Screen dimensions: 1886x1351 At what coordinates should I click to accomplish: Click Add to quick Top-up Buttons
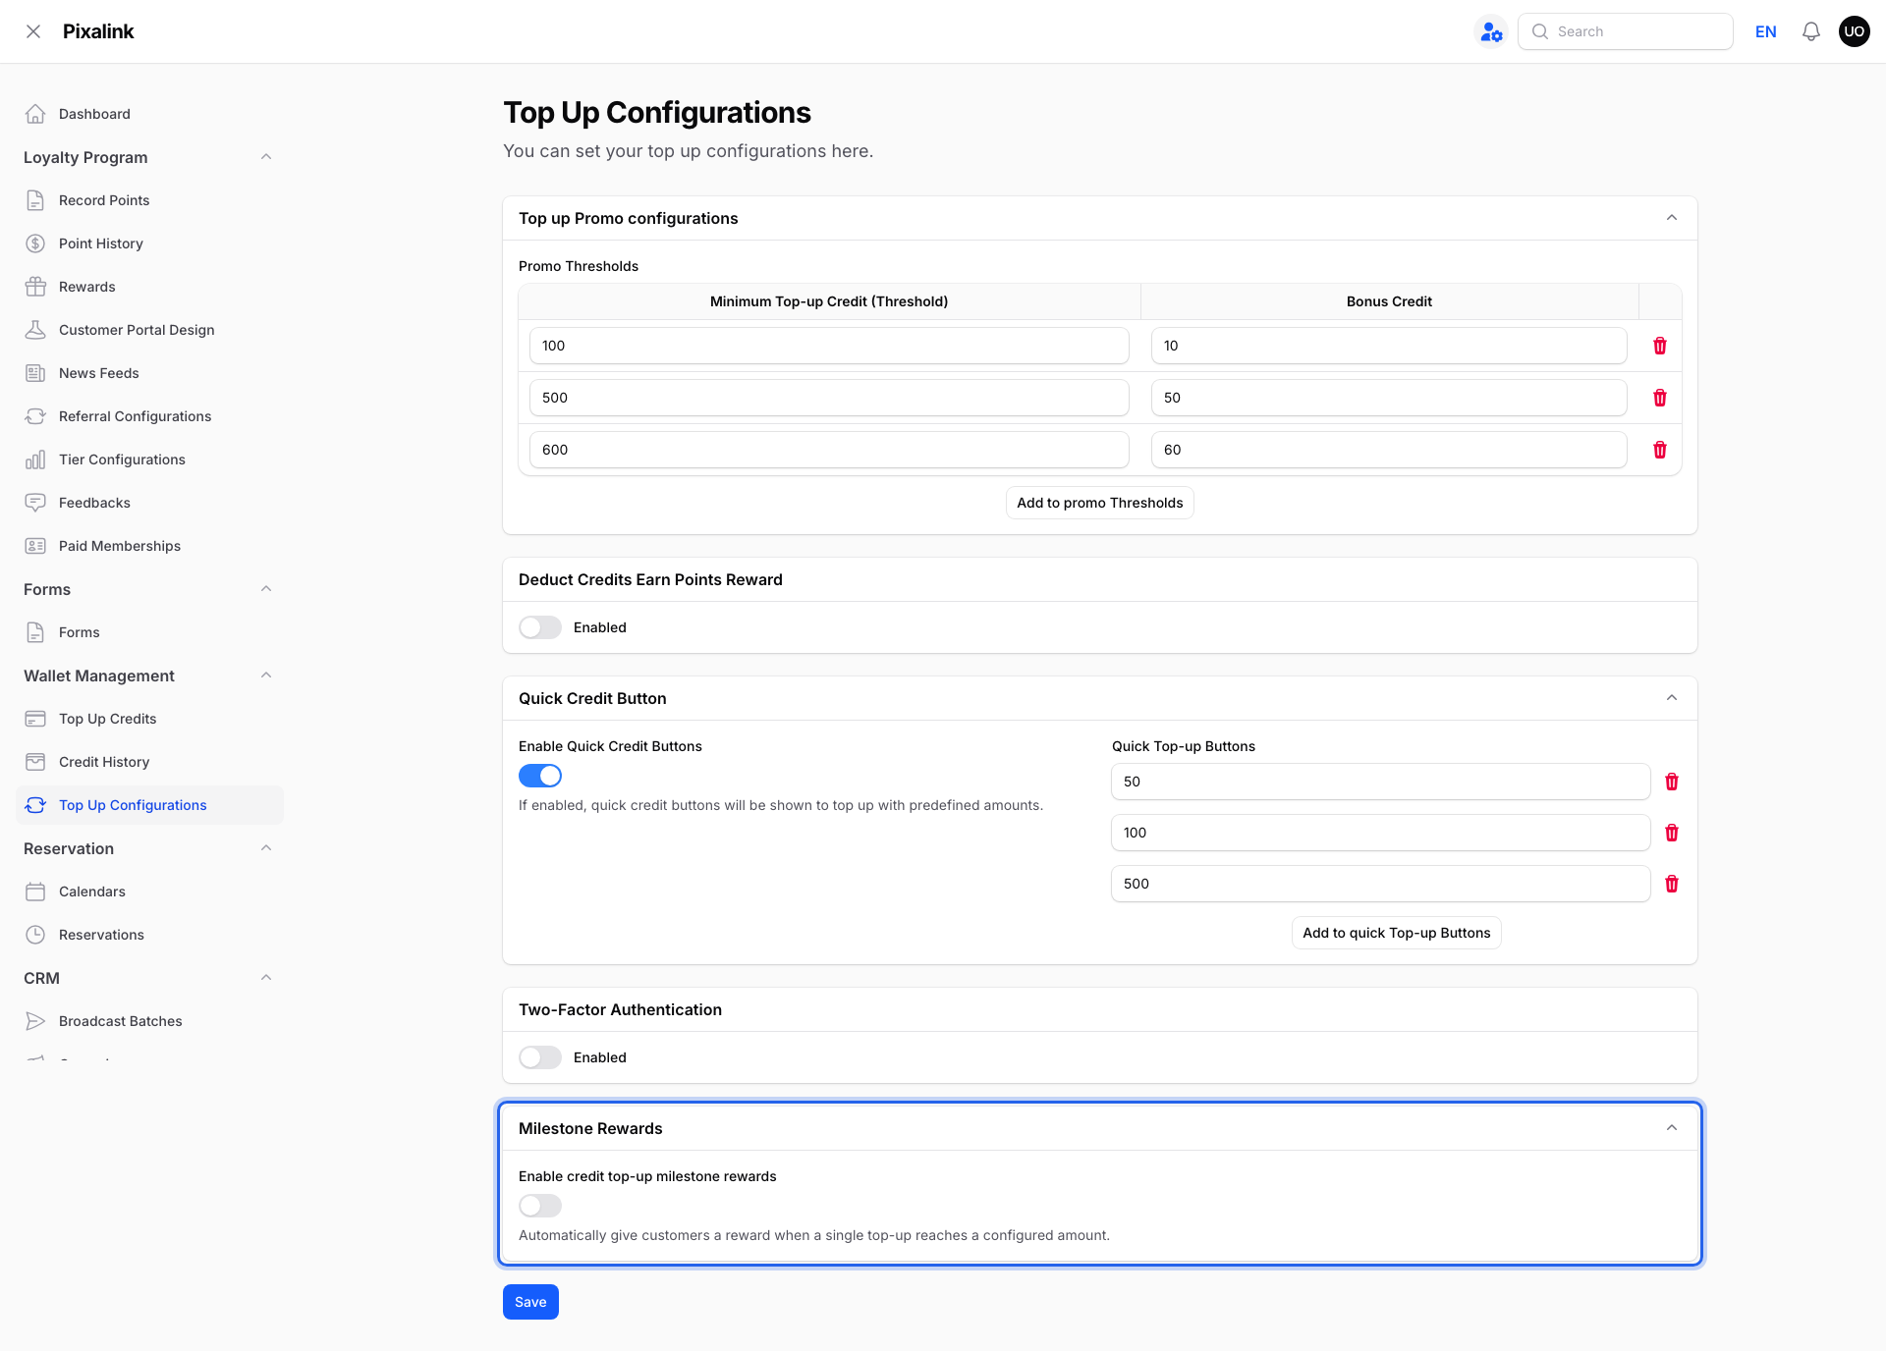click(x=1397, y=933)
